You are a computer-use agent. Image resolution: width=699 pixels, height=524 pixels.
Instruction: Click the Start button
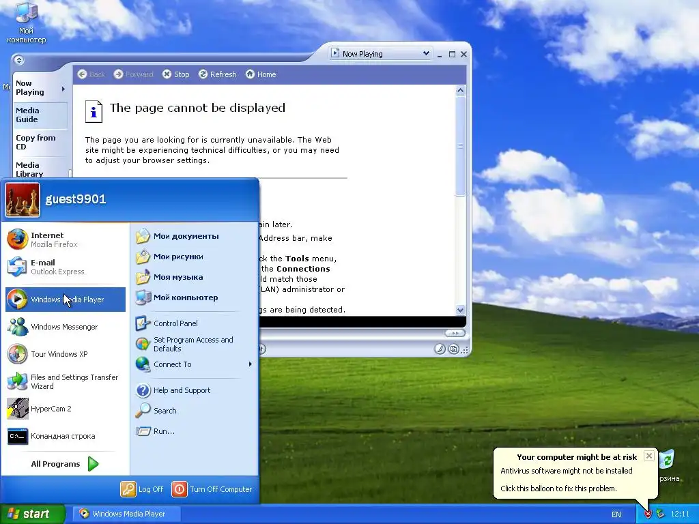tap(33, 514)
